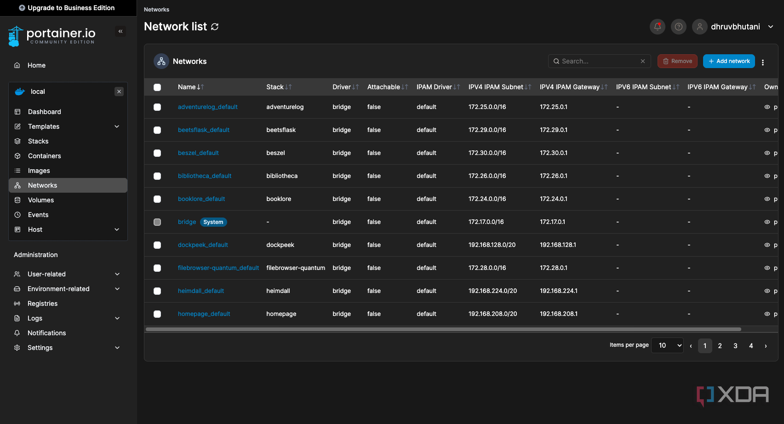This screenshot has width=784, height=424.
Task: Check the booklore_default row checkbox
Action: pyautogui.click(x=157, y=199)
